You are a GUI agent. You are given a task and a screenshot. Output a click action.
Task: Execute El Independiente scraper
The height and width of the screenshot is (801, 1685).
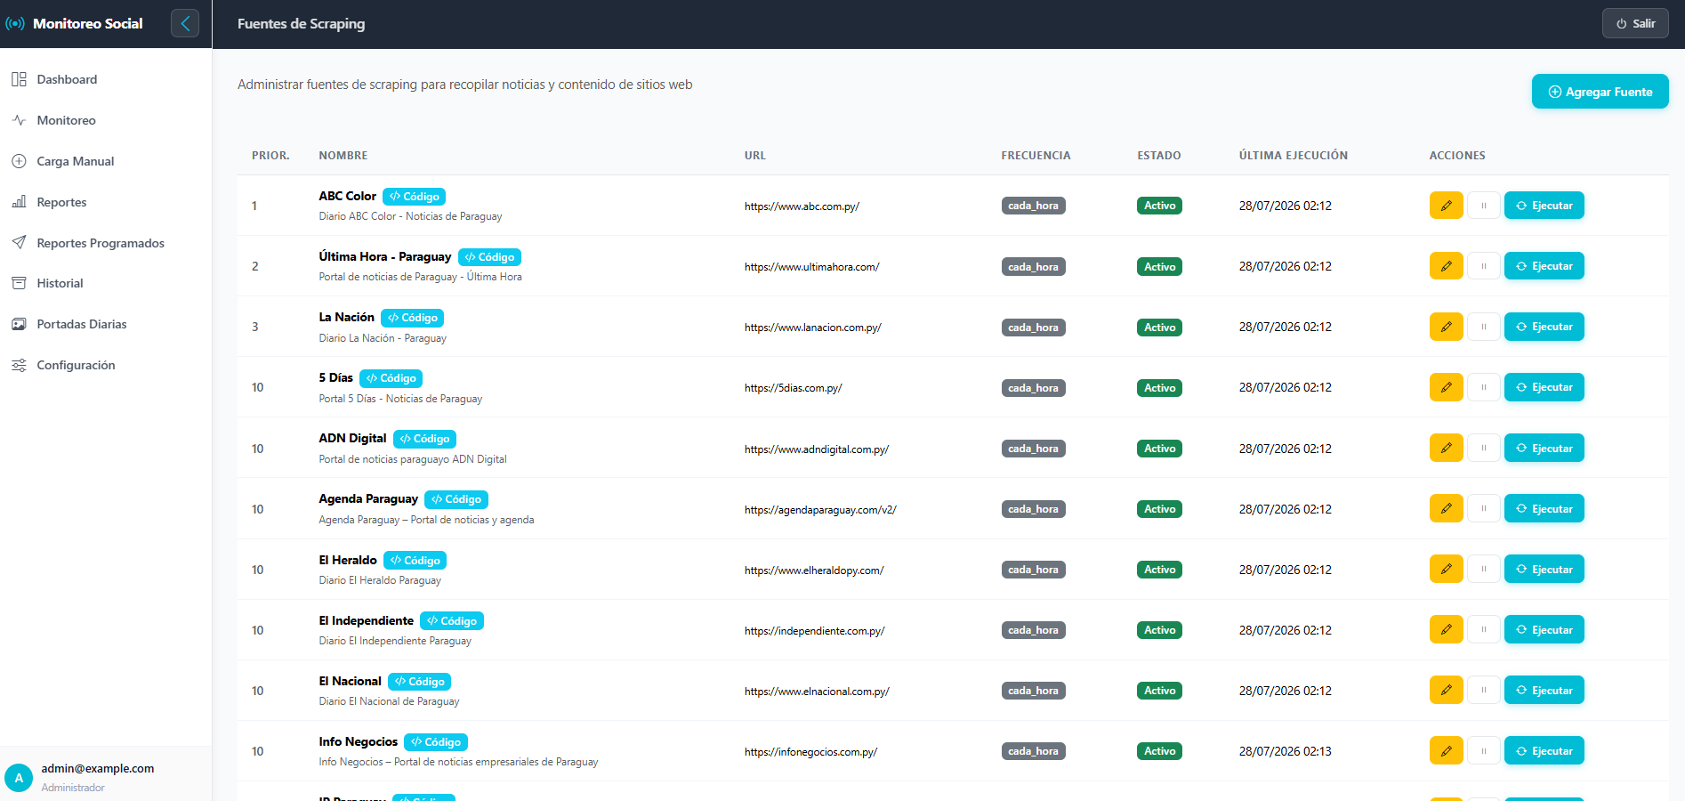(1544, 629)
